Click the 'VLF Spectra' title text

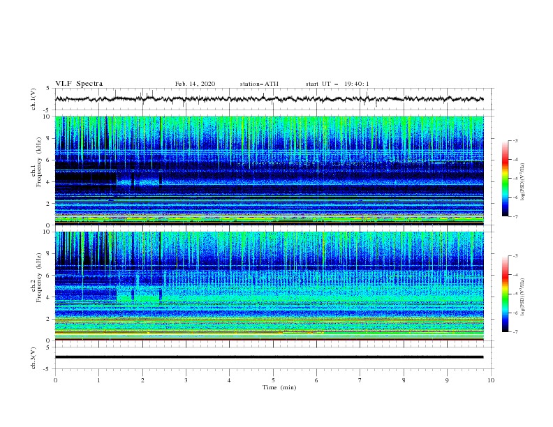79,84
